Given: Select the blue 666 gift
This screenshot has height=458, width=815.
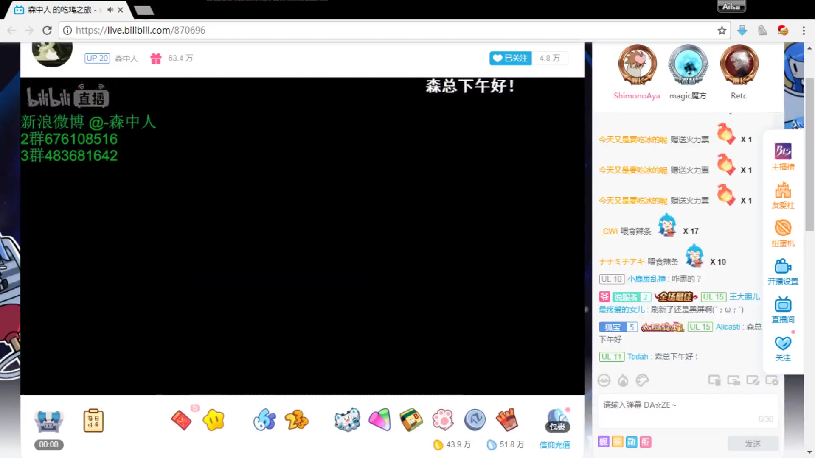Looking at the screenshot, I should (264, 420).
